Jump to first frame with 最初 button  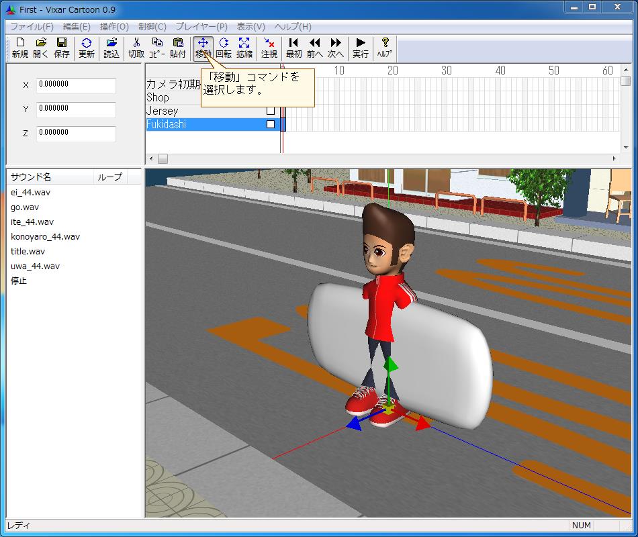[x=293, y=48]
